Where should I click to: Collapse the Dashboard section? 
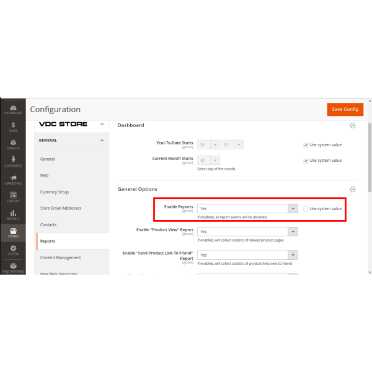point(353,125)
